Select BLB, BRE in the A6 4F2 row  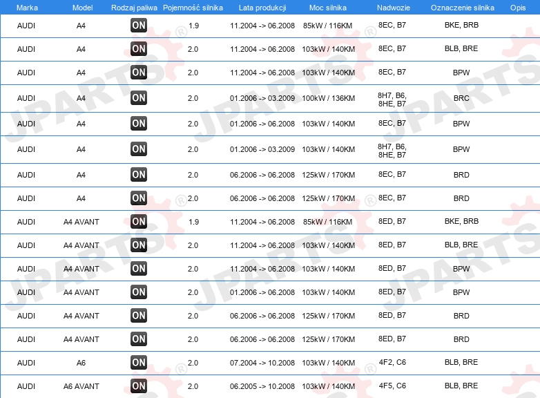coord(461,362)
